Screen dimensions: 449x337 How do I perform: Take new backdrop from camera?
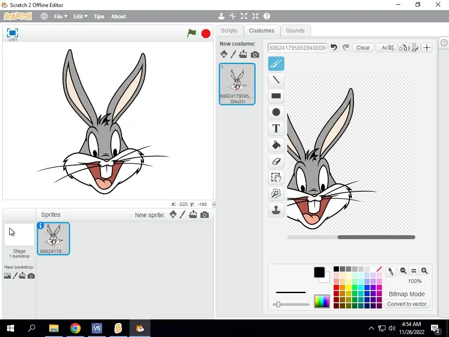click(x=31, y=276)
